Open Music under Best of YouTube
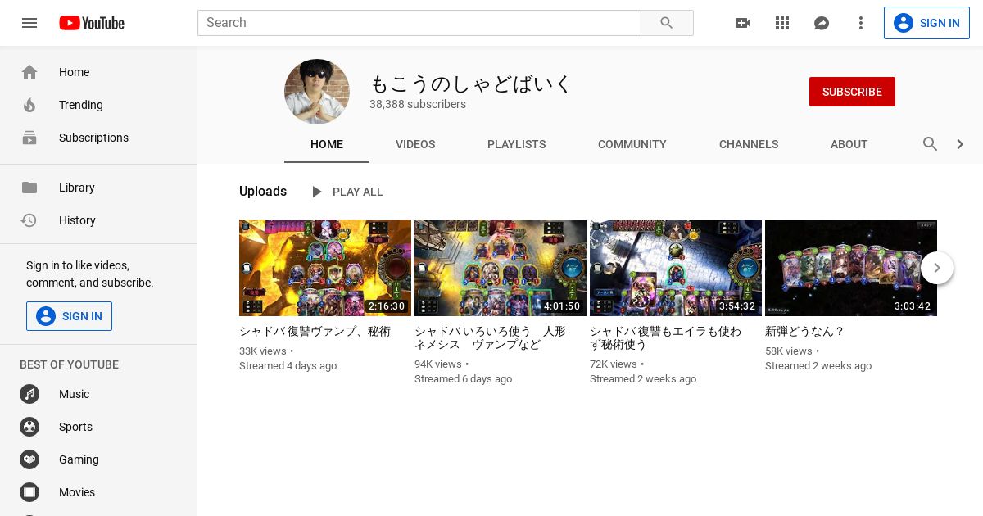 [74, 394]
